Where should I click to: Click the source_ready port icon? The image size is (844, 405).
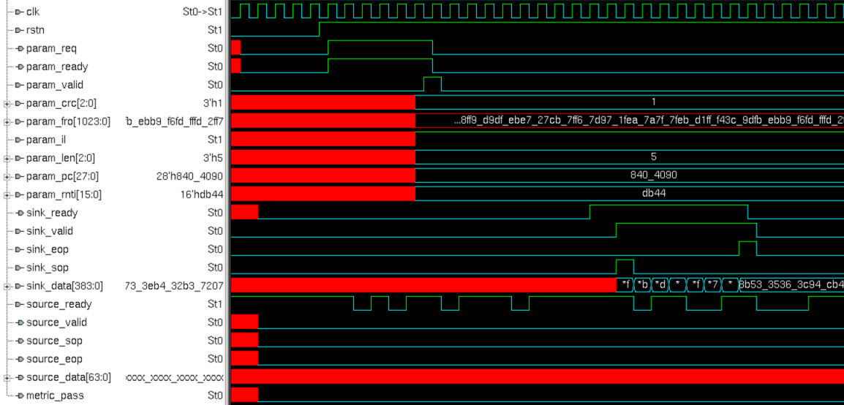(20, 304)
